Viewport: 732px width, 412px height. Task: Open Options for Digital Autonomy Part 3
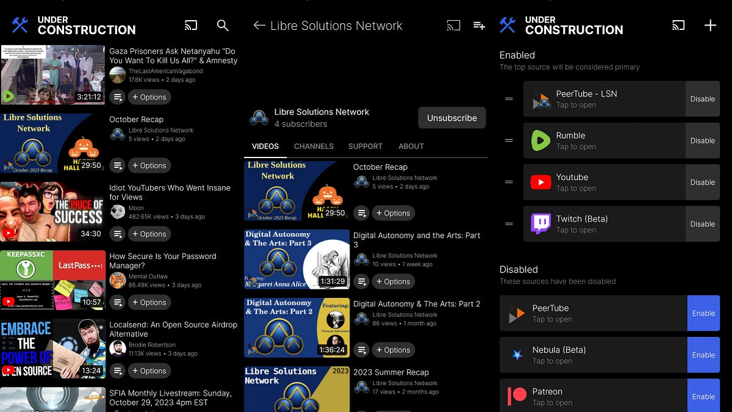click(x=393, y=281)
